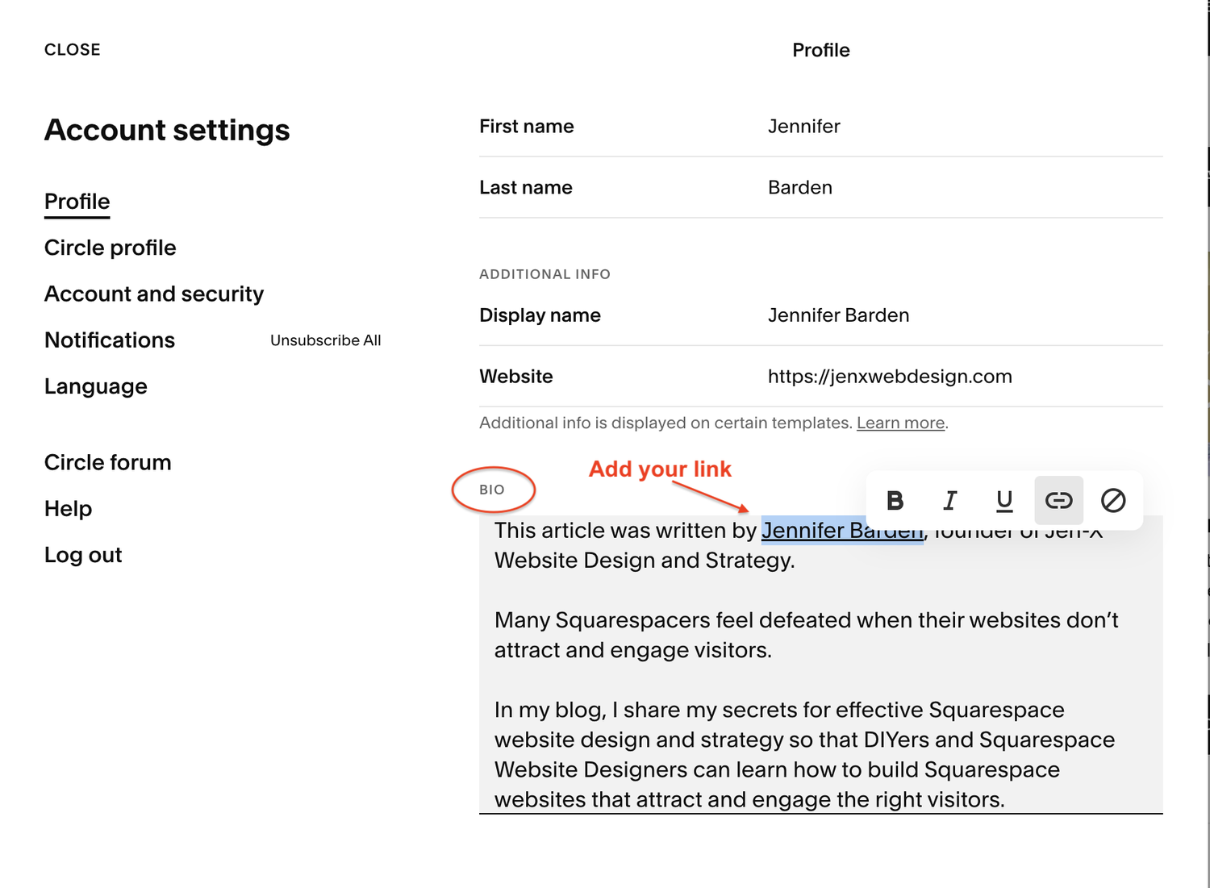Click the 'In my blog, I share' paragraph

805,754
